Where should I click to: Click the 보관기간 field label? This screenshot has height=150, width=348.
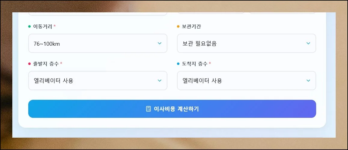(x=191, y=26)
